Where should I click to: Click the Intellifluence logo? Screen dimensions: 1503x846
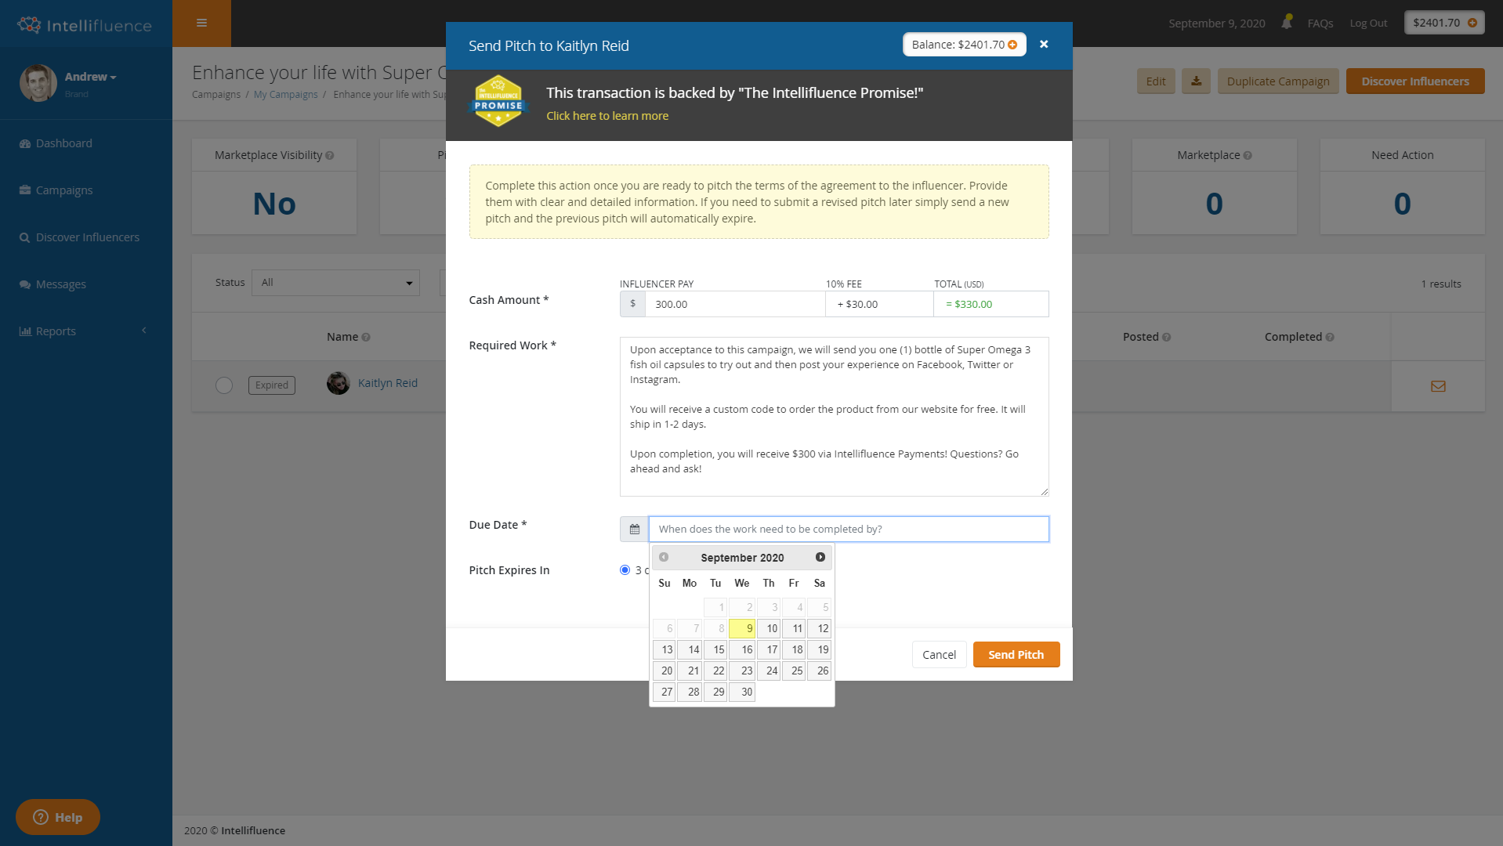(x=85, y=25)
